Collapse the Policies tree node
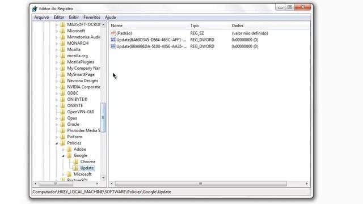This screenshot has width=363, height=204. point(57,143)
